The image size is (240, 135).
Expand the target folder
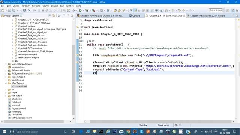(6, 93)
